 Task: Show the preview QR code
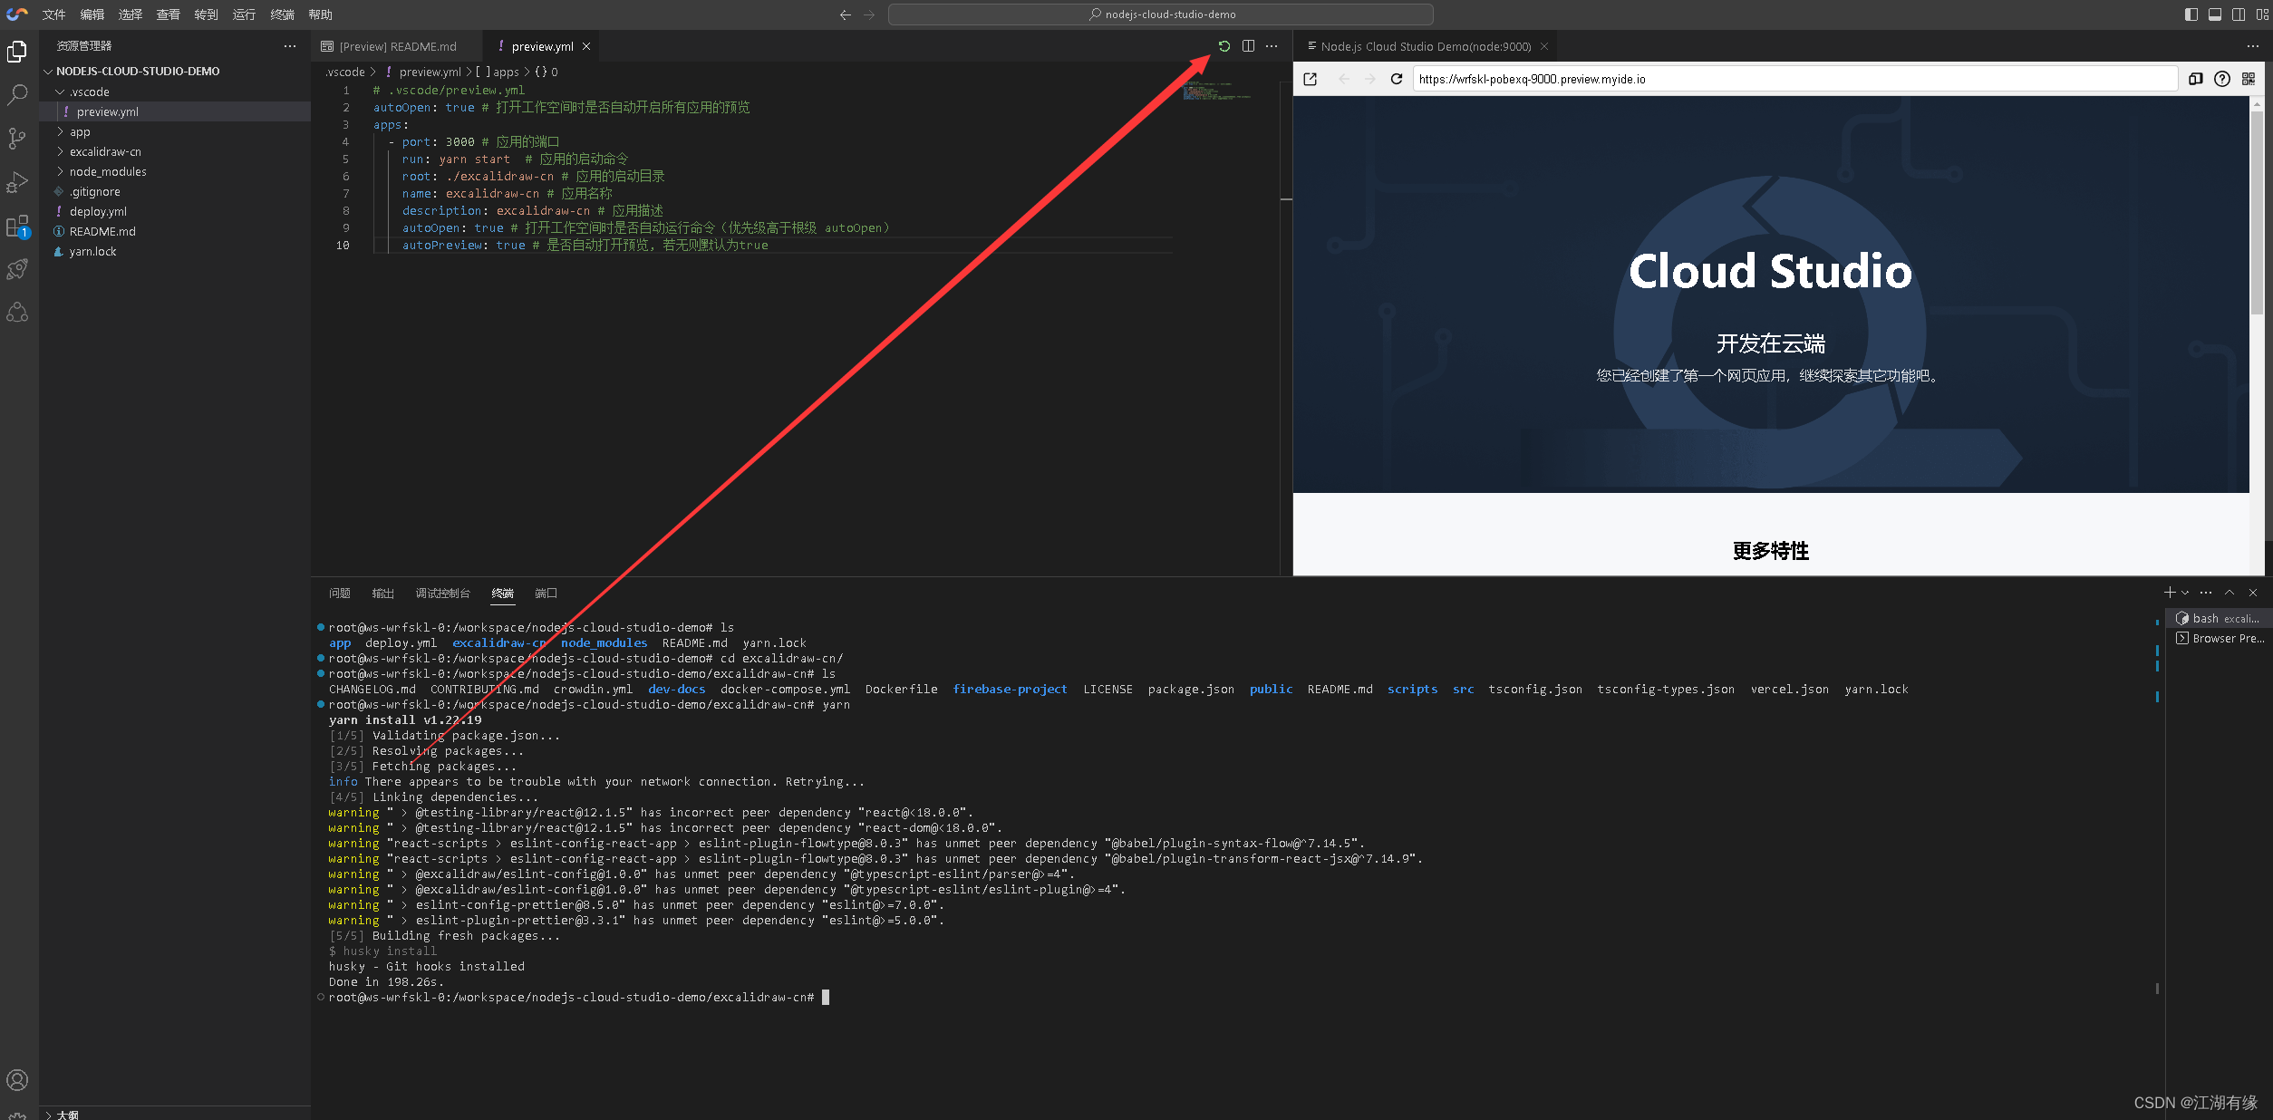(2248, 79)
